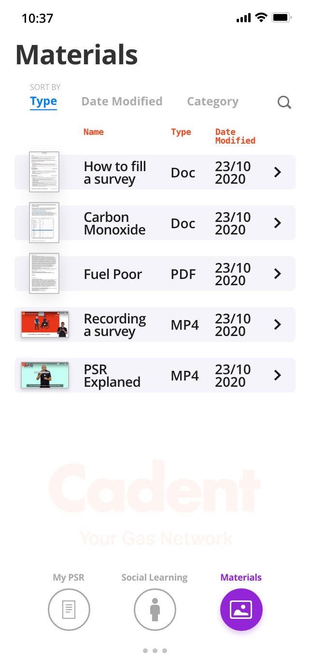Viewport: 310px width, 672px height.
Task: Tap the Social Learning person icon
Action: (155, 610)
